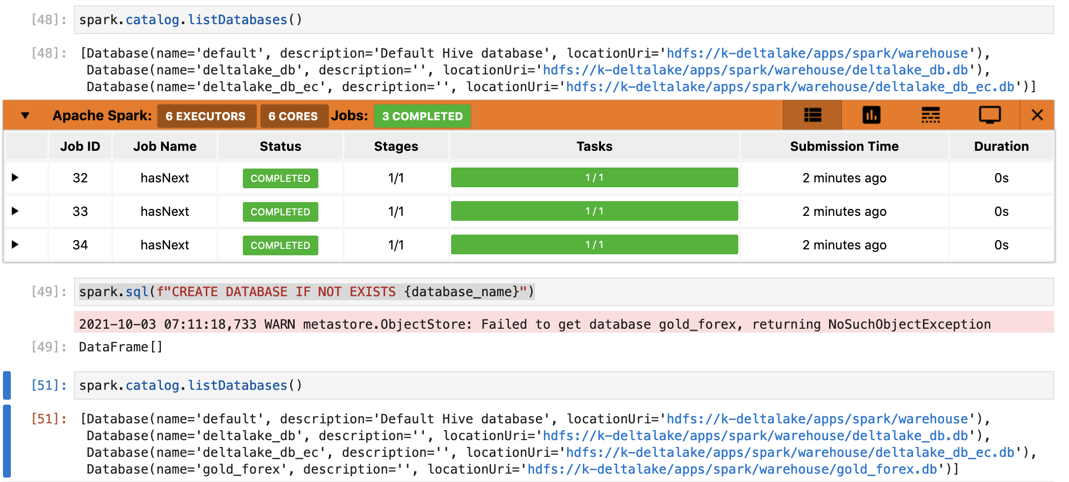Click the stages 1/1 cell for job 33
The image size is (1069, 482).
[396, 211]
